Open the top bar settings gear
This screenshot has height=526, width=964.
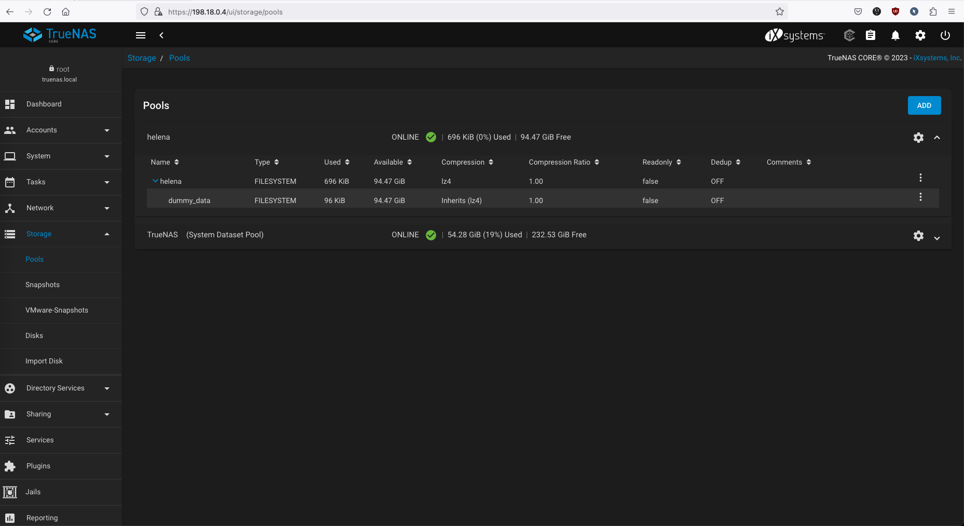(x=920, y=35)
